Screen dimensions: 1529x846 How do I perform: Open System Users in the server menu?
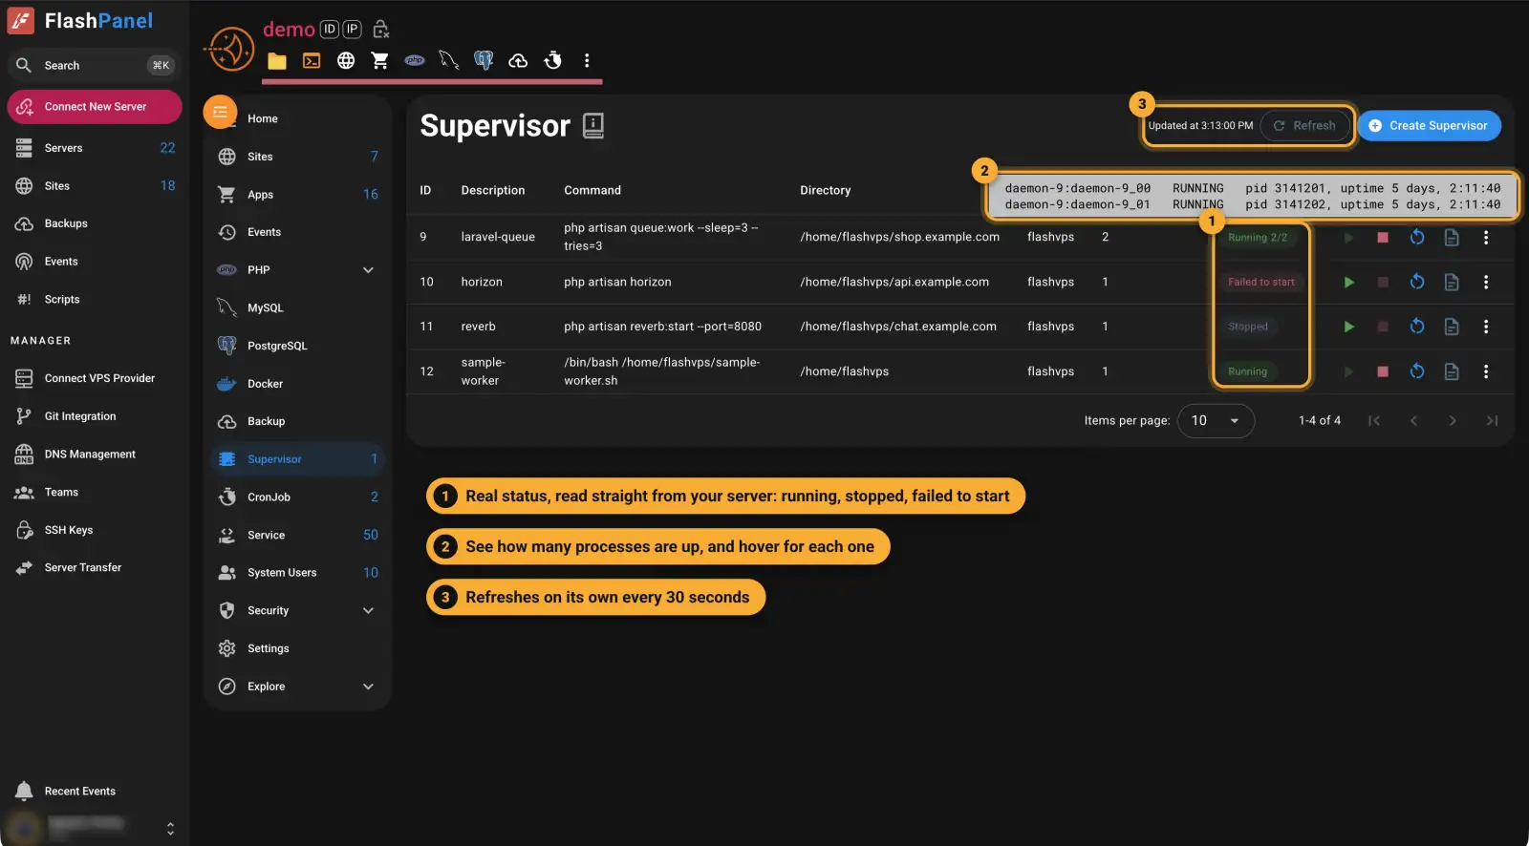297,573
